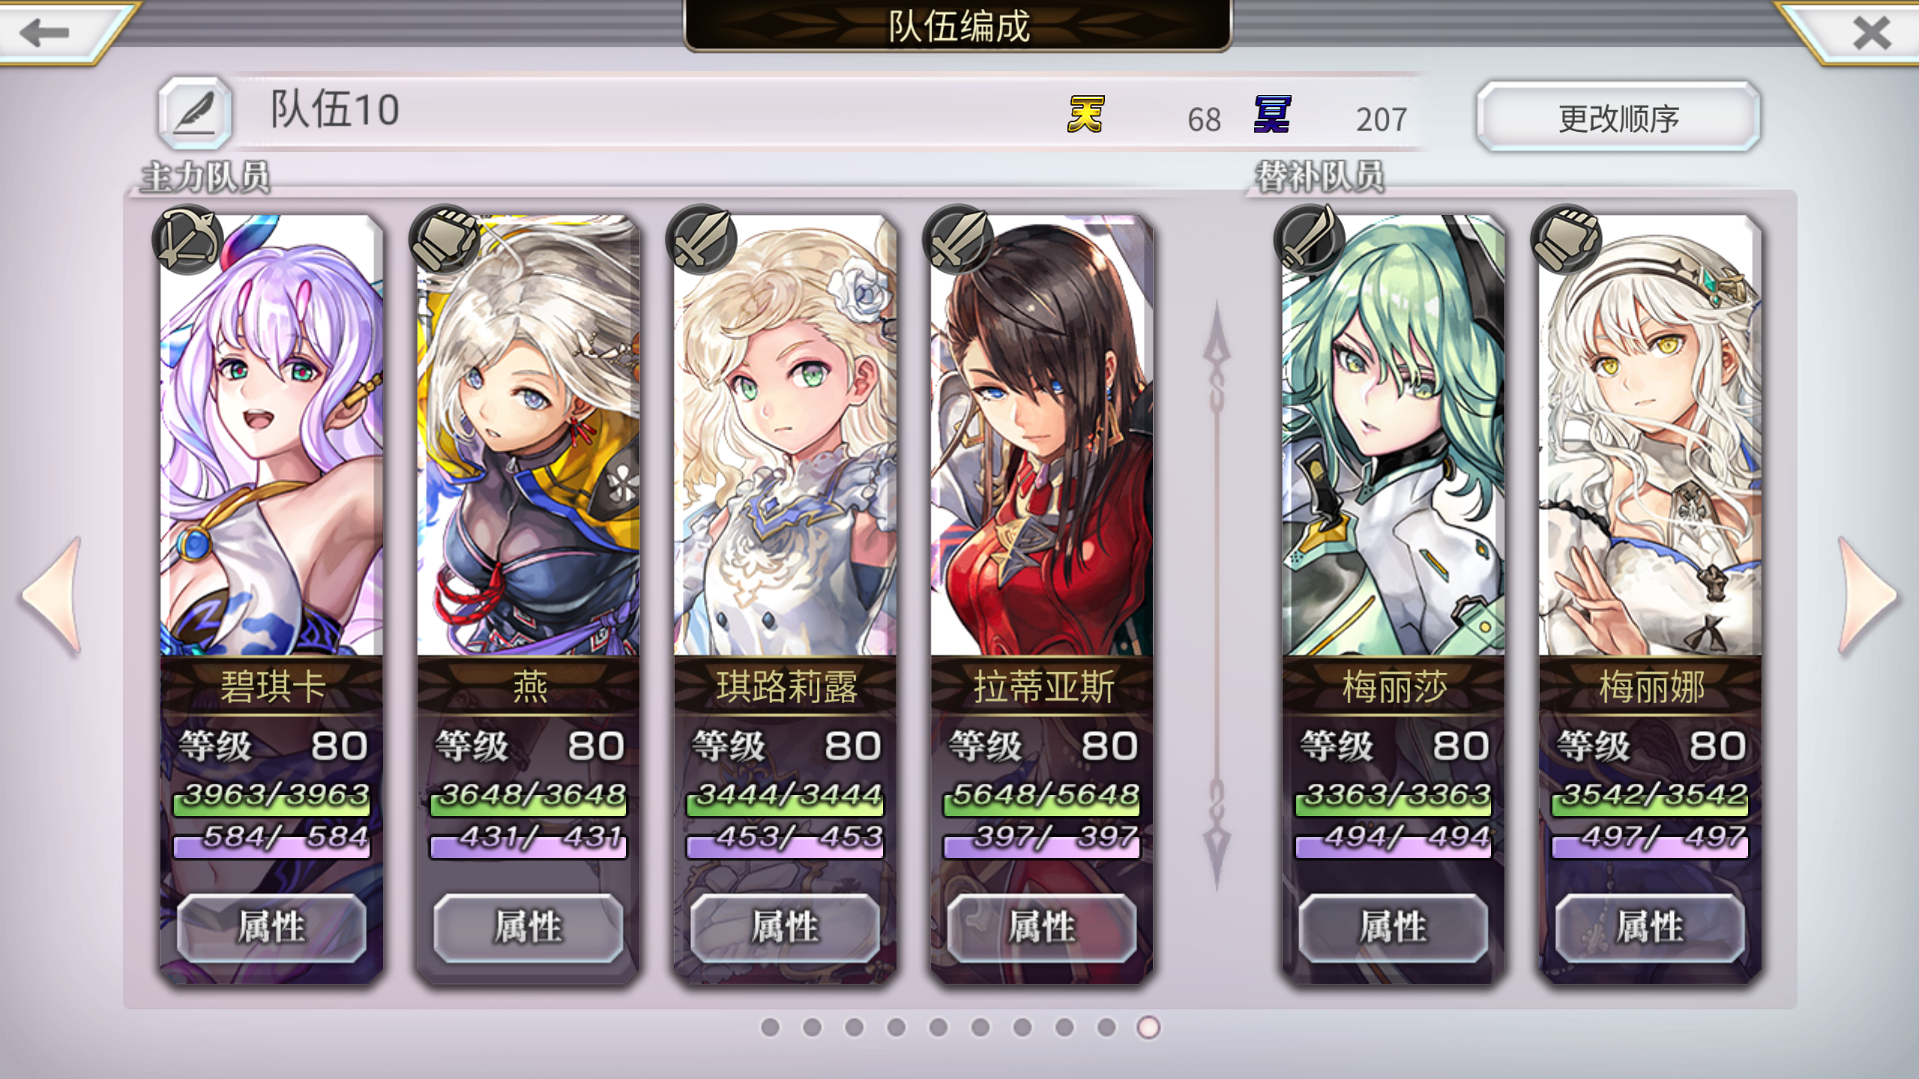Image resolution: width=1919 pixels, height=1079 pixels.
Task: Go to previous team with left arrow
Action: tap(52, 596)
